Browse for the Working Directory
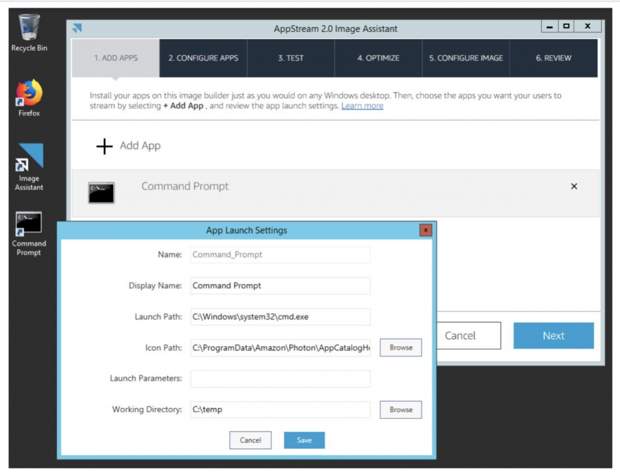 pos(401,410)
